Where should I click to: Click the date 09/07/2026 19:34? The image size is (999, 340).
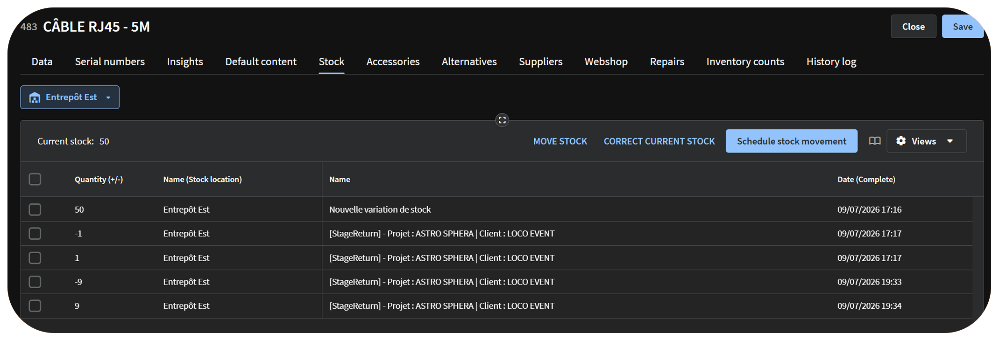pyautogui.click(x=869, y=306)
